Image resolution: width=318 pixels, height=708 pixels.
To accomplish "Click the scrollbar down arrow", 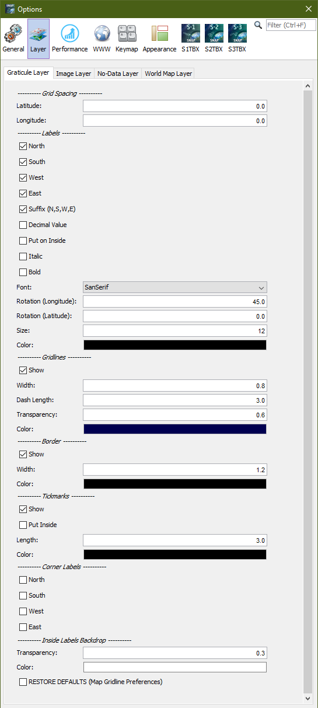I will (308, 698).
